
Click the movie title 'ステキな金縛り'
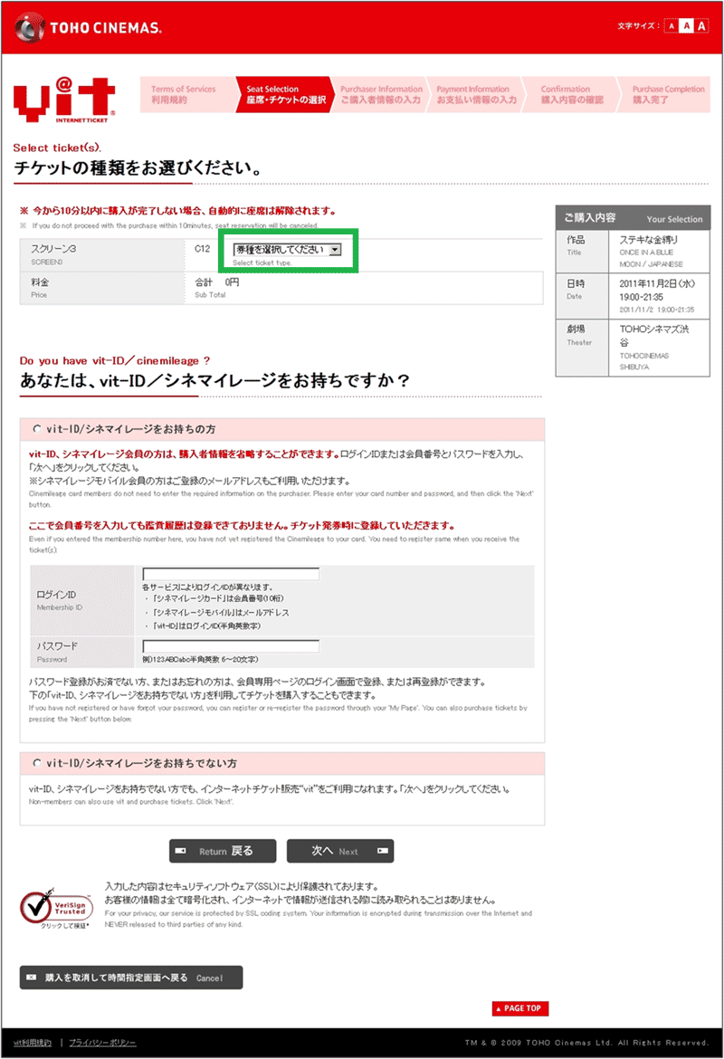pos(648,240)
